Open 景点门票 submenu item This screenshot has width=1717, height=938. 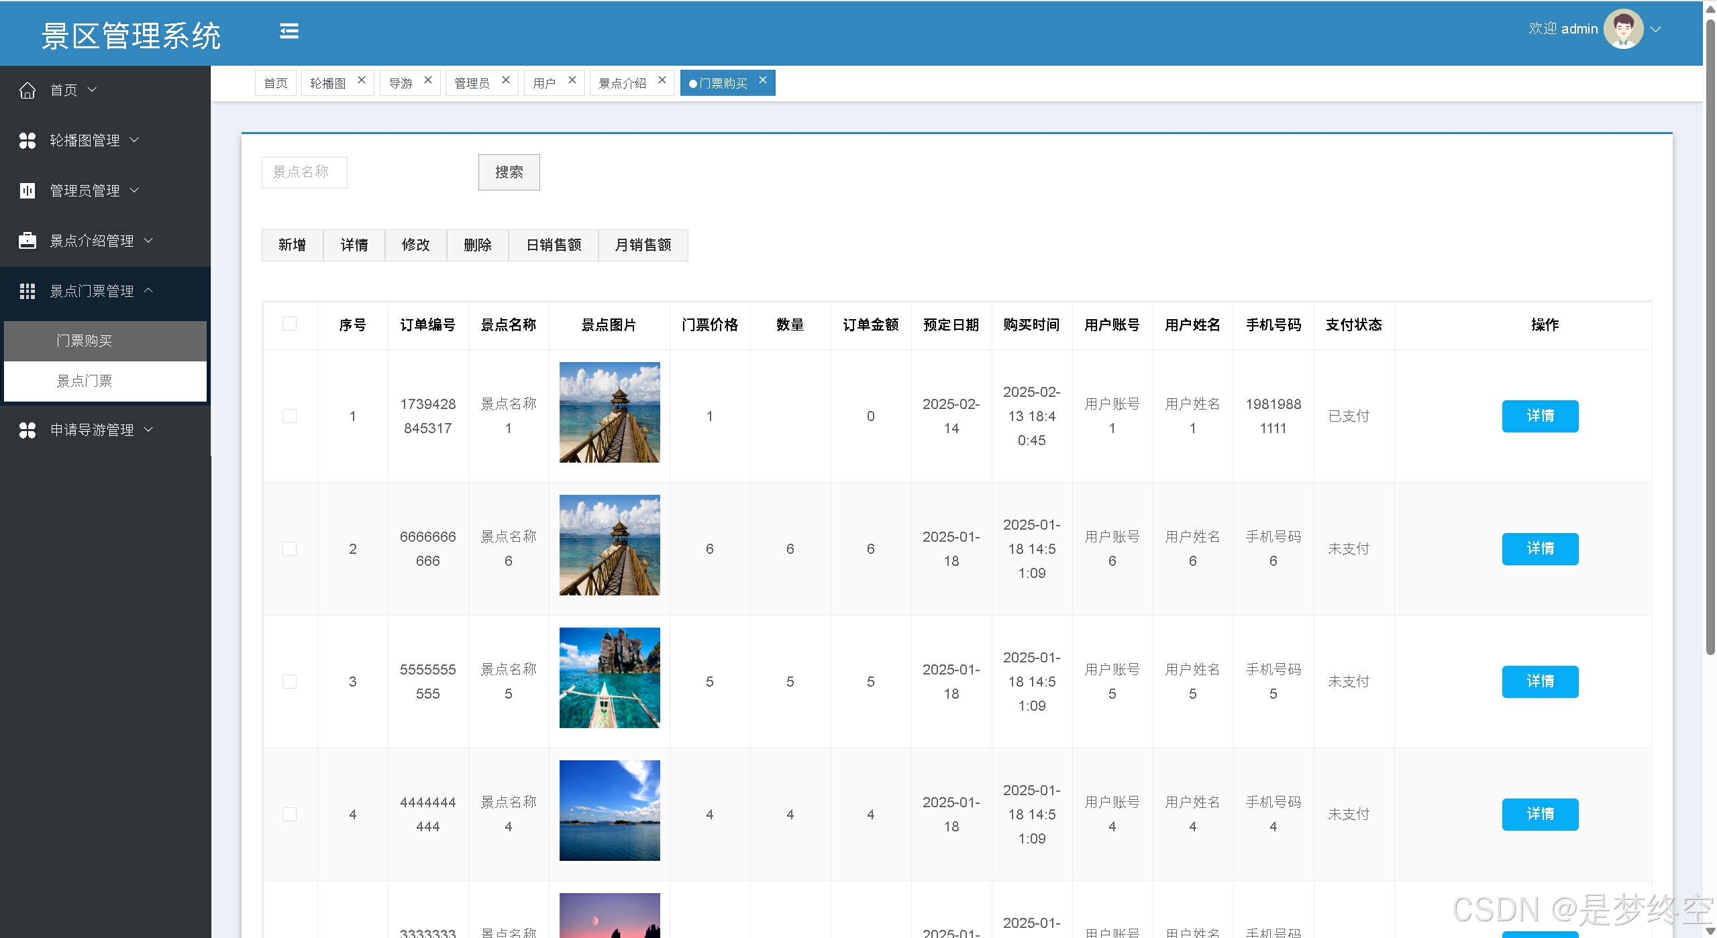(x=85, y=381)
